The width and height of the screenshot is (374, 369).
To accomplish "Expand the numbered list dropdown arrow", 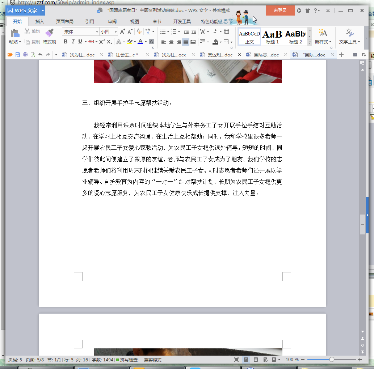I will point(179,32).
